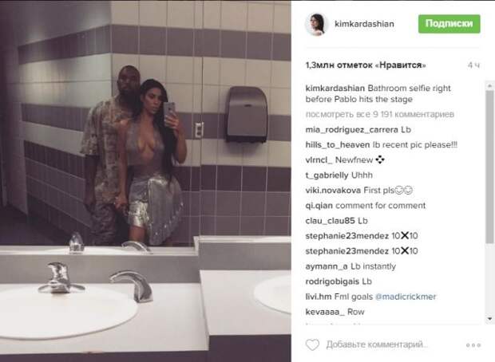495x362 pixels.
Task: Click the kimkardashian username in the caption
Action: pos(335,89)
